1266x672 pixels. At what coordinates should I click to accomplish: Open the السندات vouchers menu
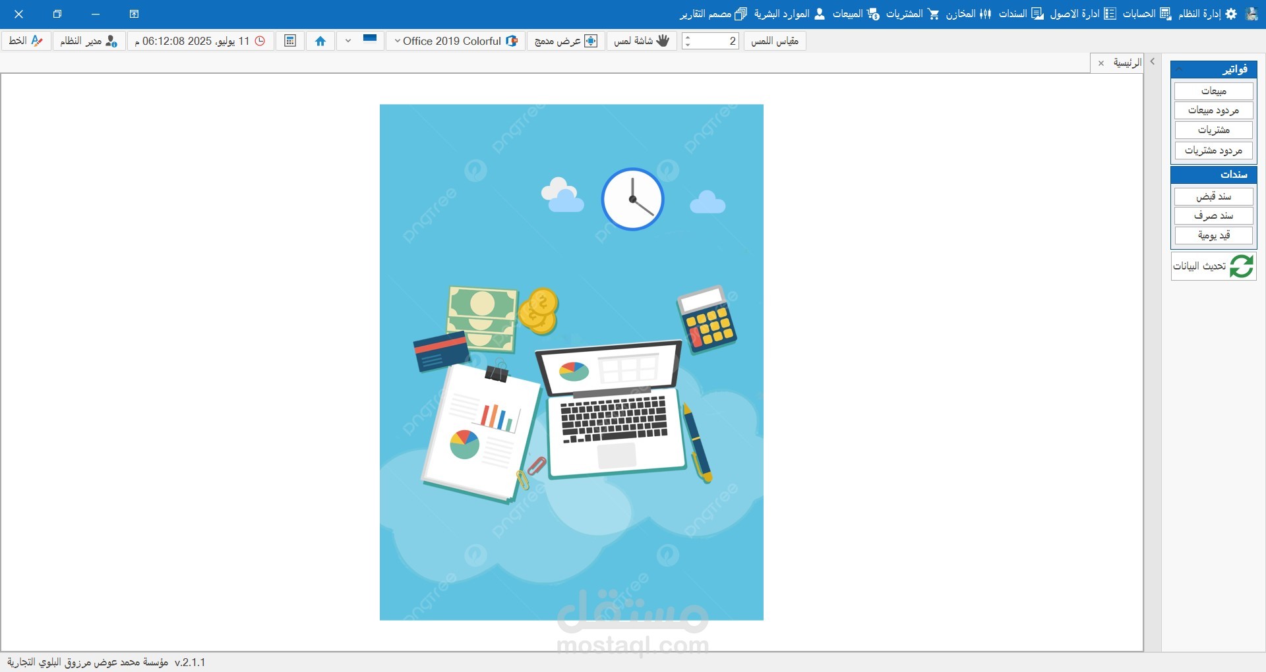1021,14
